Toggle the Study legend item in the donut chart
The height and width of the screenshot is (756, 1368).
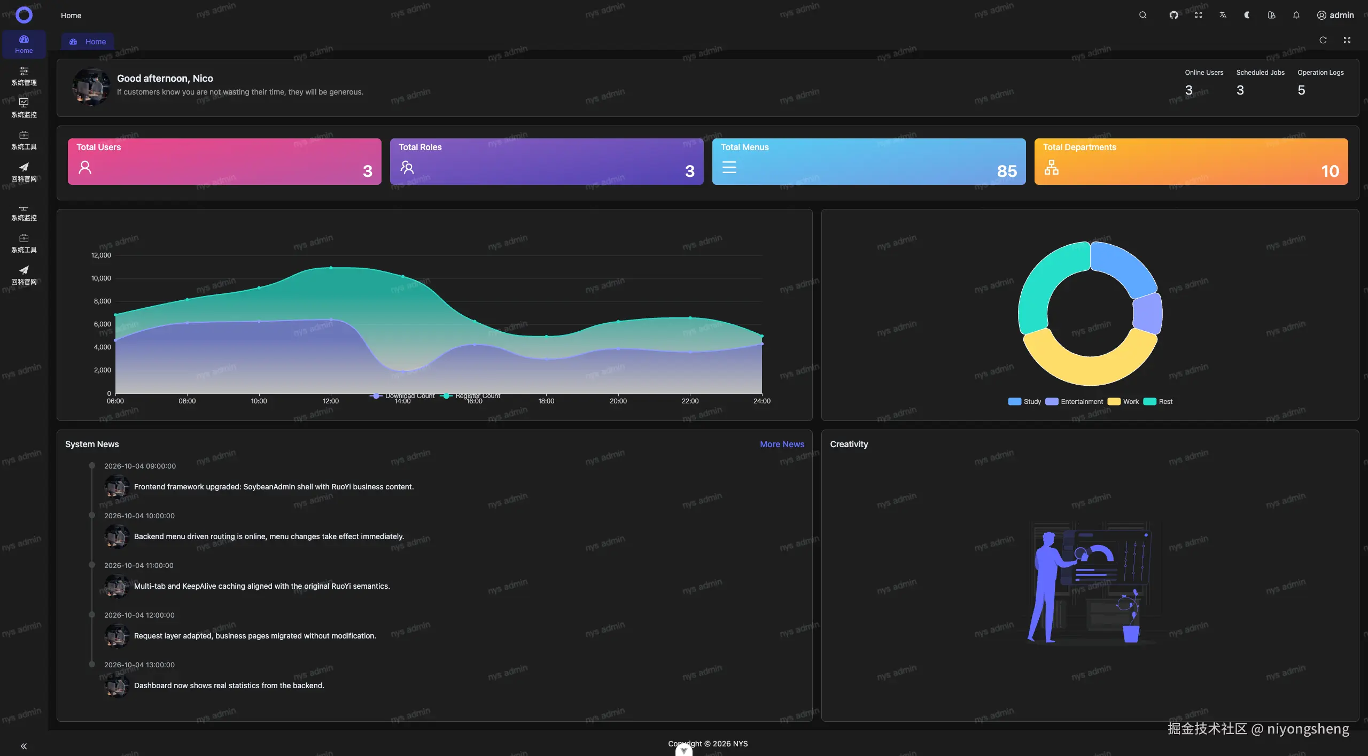click(1024, 402)
